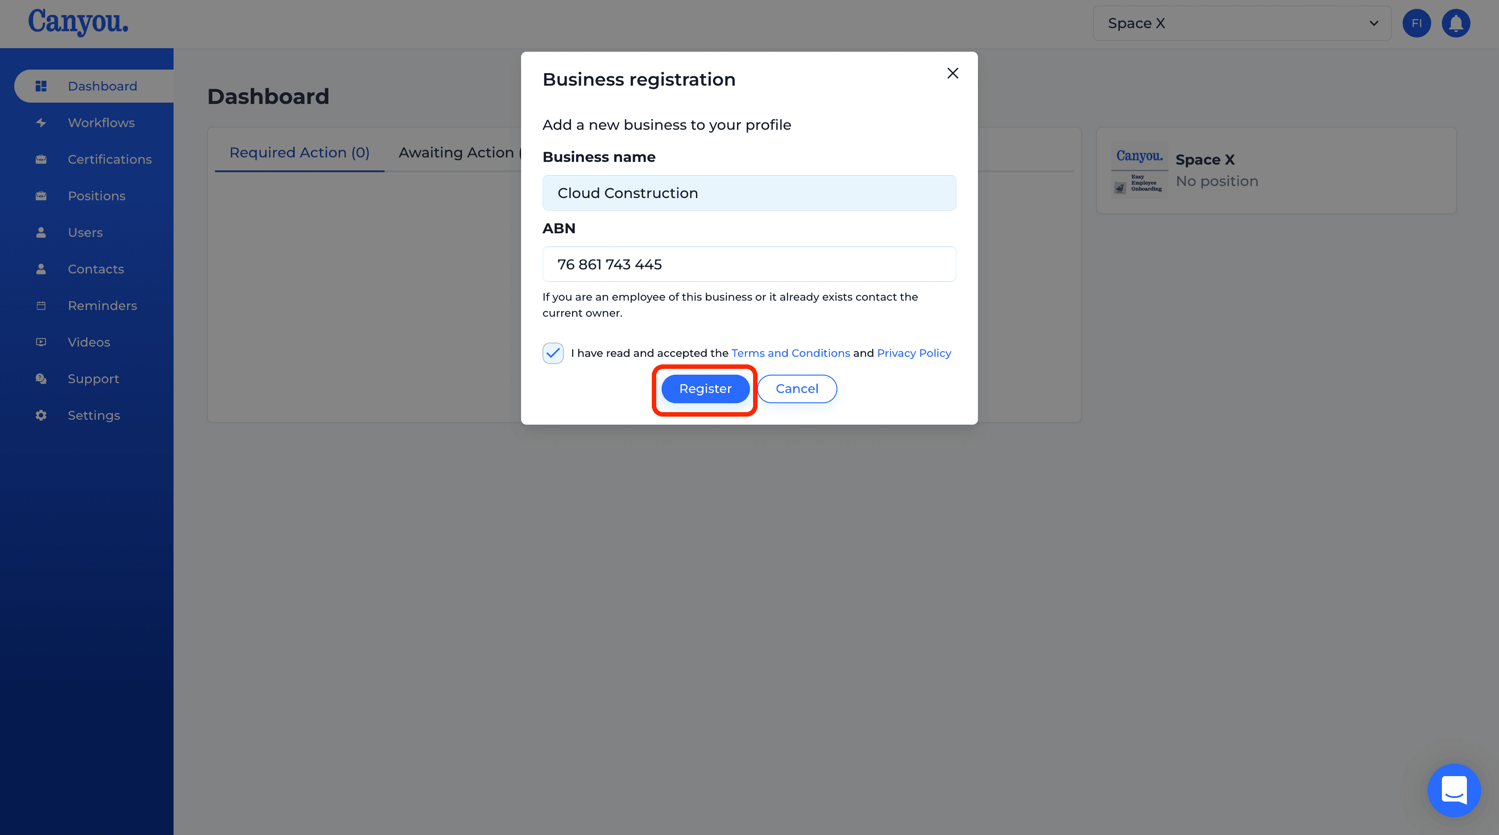Screen dimensions: 1499x835
Task: Close the Business registration dialog
Action: coord(952,73)
